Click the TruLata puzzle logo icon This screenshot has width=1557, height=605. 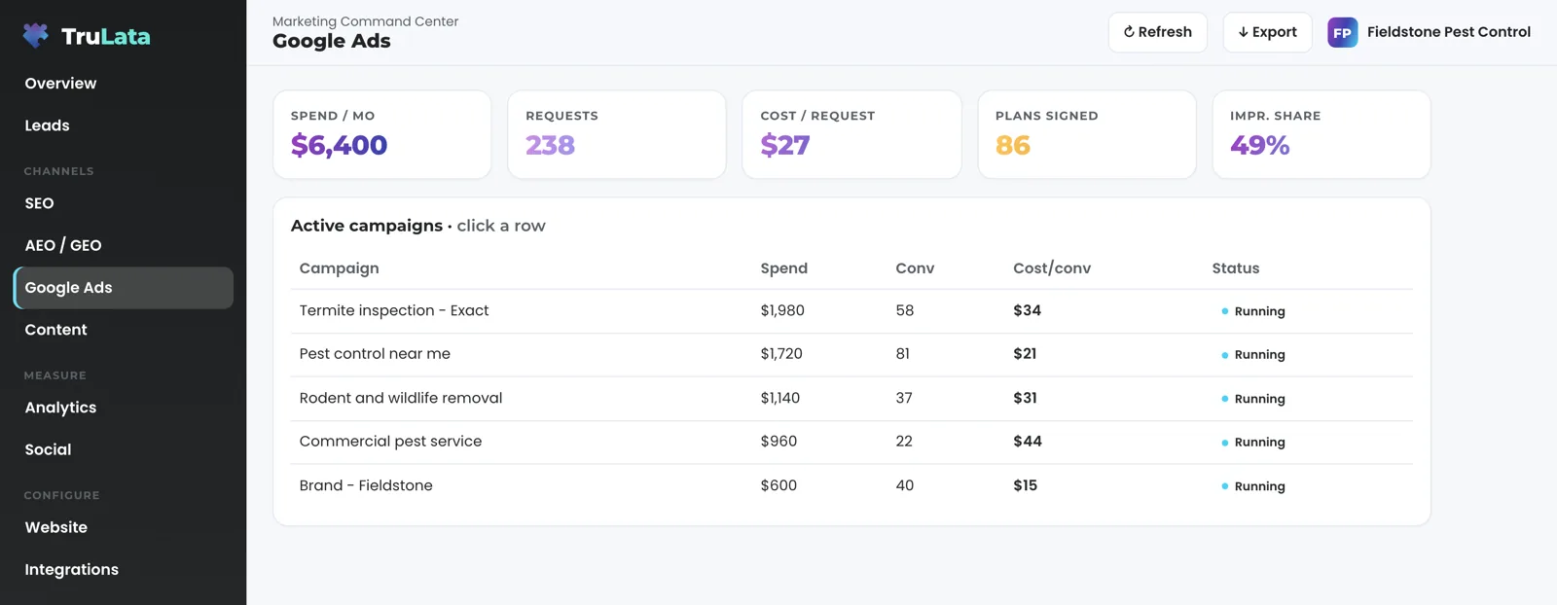[x=36, y=36]
